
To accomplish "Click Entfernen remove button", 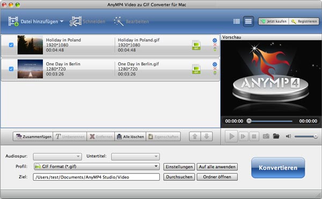I will coord(101,136).
